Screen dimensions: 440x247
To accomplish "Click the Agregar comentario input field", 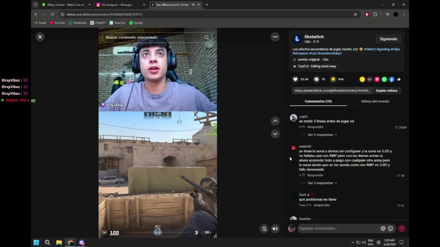I will coord(339,228).
